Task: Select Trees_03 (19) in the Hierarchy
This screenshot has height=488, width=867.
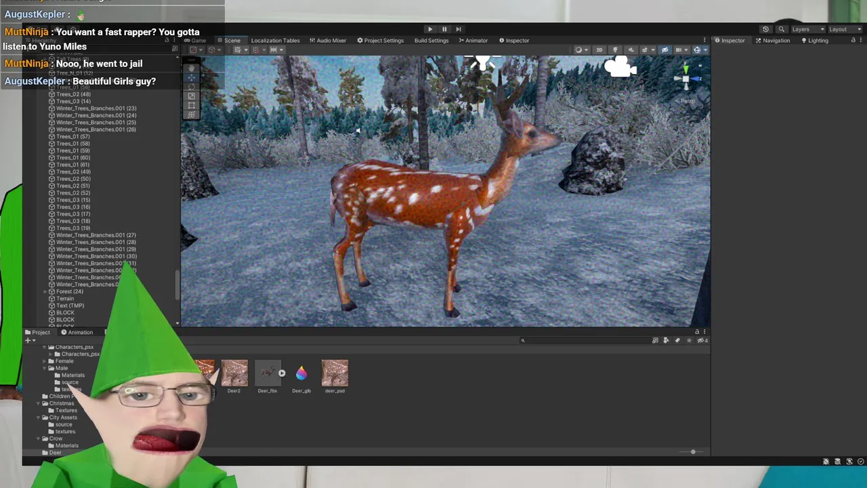Action: coord(73,228)
